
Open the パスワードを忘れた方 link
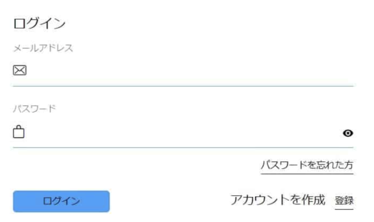(x=307, y=165)
